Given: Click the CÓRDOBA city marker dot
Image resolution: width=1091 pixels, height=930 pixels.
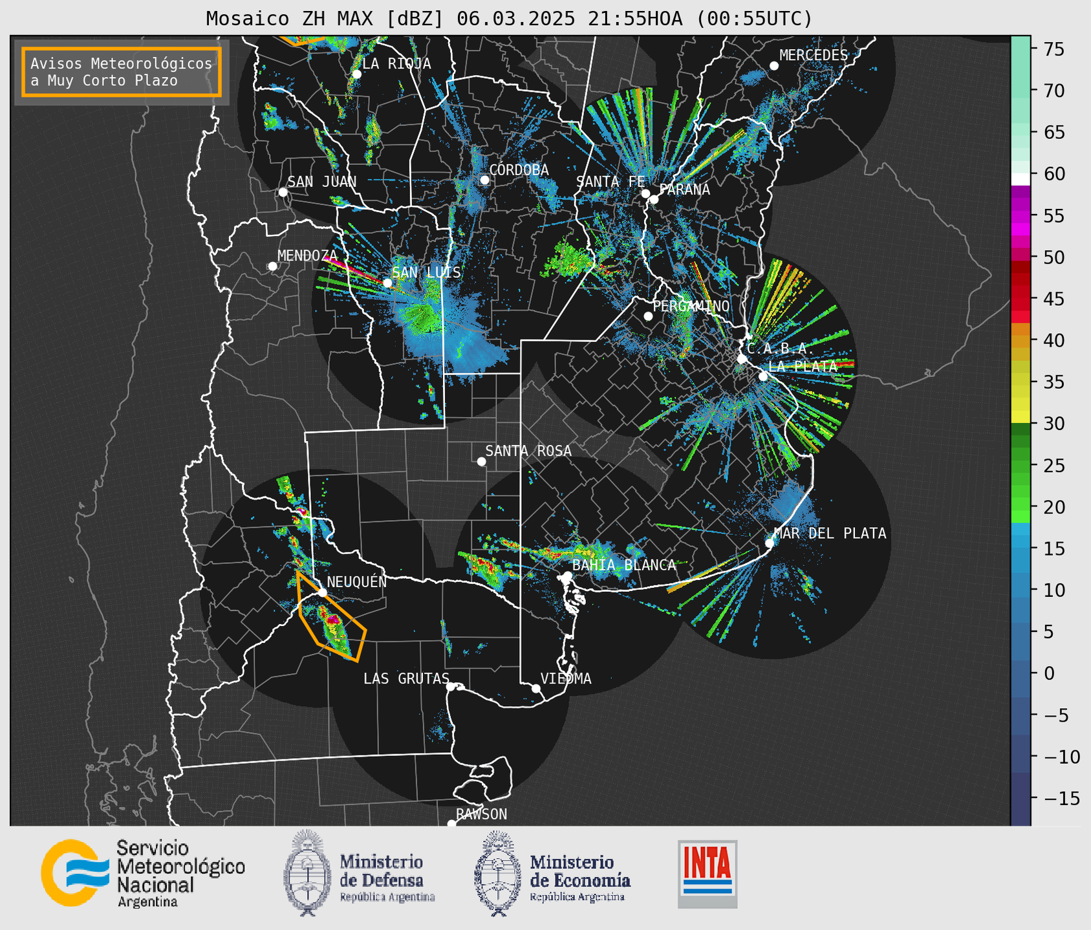Looking at the screenshot, I should pyautogui.click(x=484, y=180).
